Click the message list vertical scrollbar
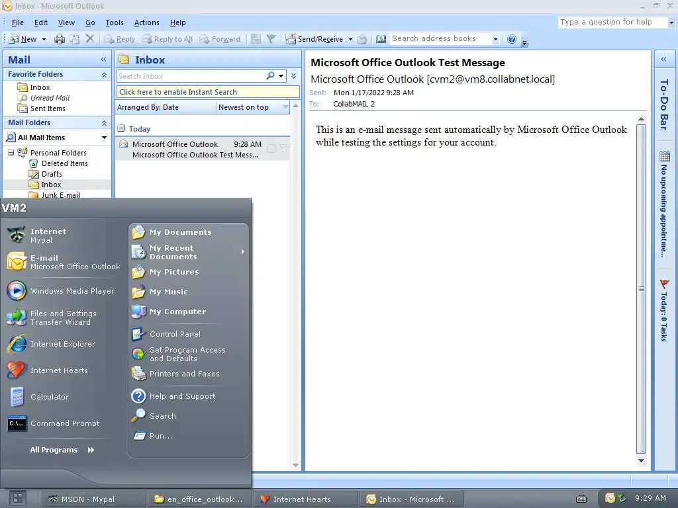The height and width of the screenshot is (508, 678). pos(296,285)
